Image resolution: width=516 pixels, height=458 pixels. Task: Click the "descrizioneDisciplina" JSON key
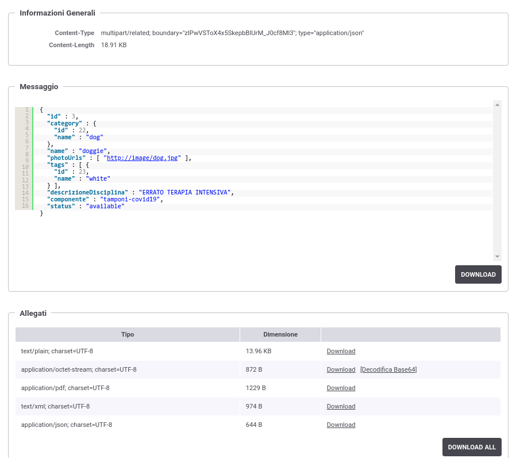87,192
